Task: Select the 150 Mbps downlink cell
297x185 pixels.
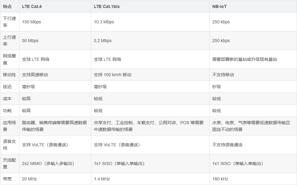Action: pos(31,22)
